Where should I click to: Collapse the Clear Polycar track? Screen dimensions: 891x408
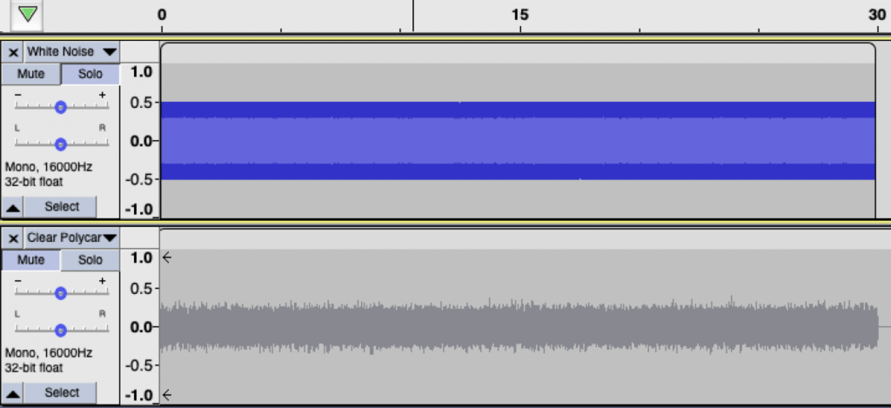click(x=13, y=393)
